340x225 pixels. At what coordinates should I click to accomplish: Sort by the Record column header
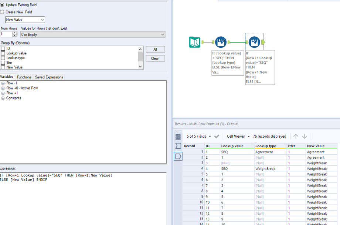click(194, 146)
